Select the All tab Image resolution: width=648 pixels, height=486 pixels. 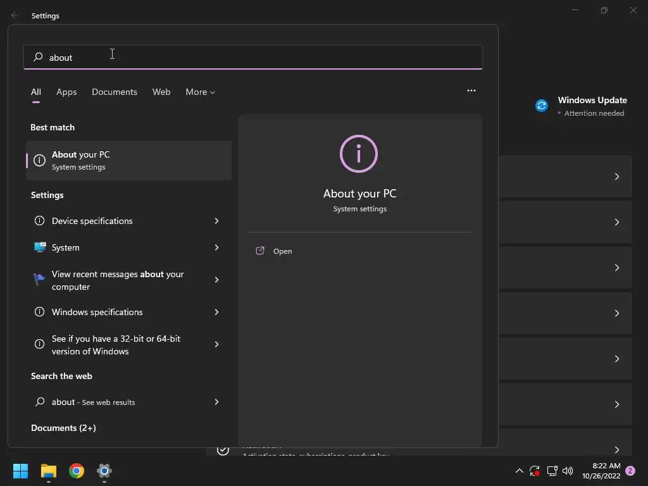point(36,92)
